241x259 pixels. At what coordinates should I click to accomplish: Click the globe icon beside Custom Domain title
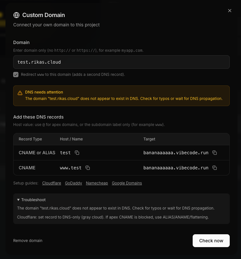point(16,15)
